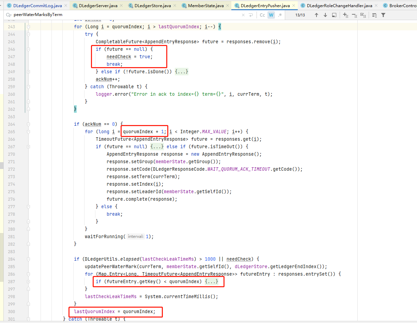Click the search history magnifier icon
Viewport: 417px width, 323px height.
9,15
